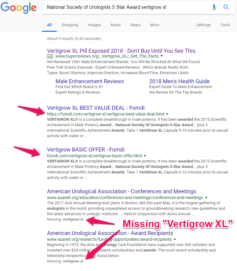Expand dropdown arrow beside conferences-and-meetings URL
Screen dimensions: 237x271
(206, 198)
